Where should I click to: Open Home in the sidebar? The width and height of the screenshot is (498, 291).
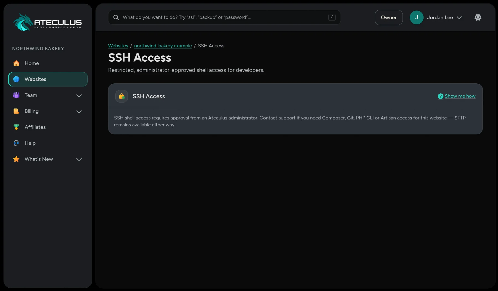(x=48, y=63)
